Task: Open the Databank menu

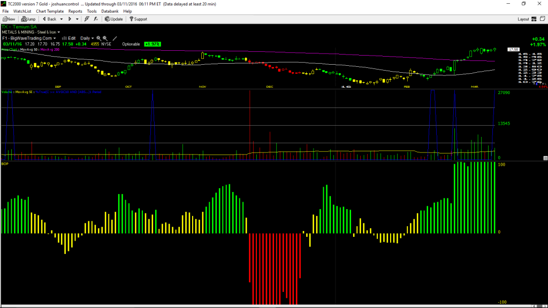Action: pyautogui.click(x=110, y=11)
